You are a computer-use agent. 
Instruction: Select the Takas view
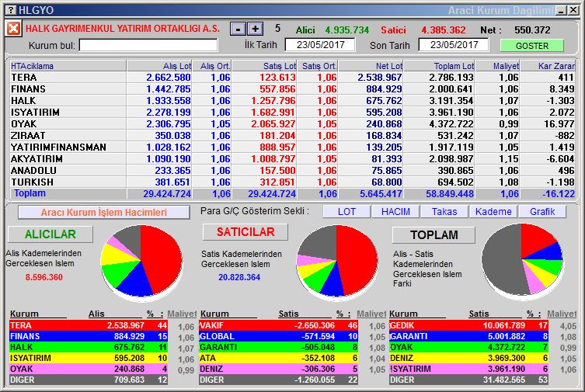[x=444, y=212]
